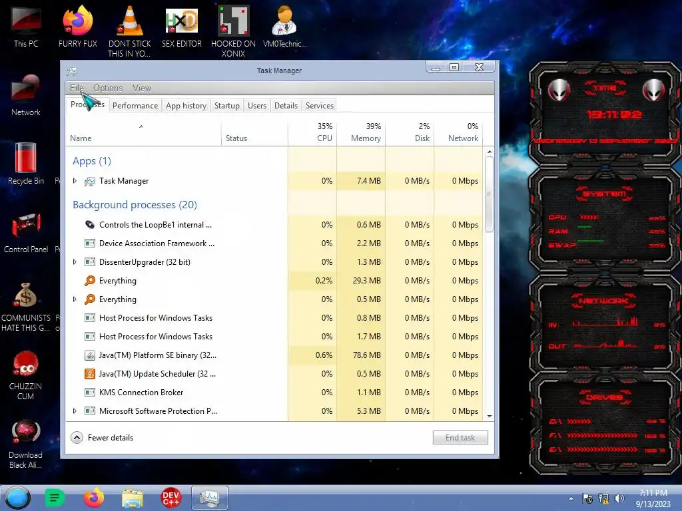Image resolution: width=682 pixels, height=511 pixels.
Task: Switch to the Services tab
Action: tap(320, 106)
